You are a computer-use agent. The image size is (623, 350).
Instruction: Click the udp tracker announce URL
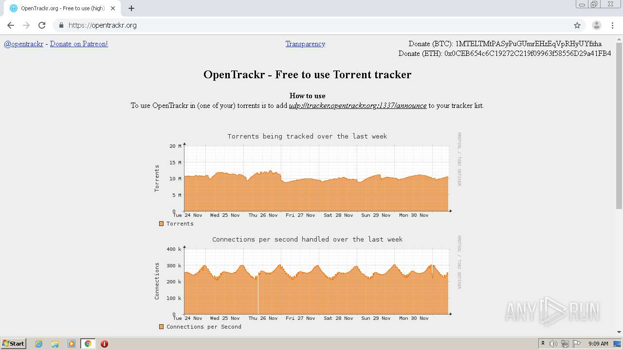[358, 105]
